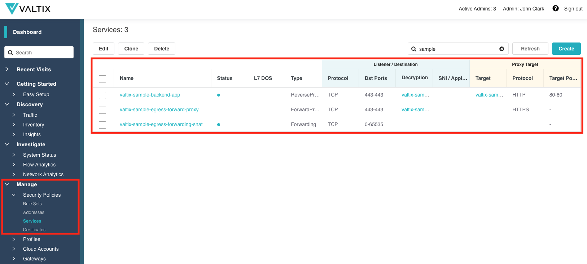Click status dot for valtix-sample-egress-forwarding-snat
The width and height of the screenshot is (587, 264).
click(x=219, y=125)
